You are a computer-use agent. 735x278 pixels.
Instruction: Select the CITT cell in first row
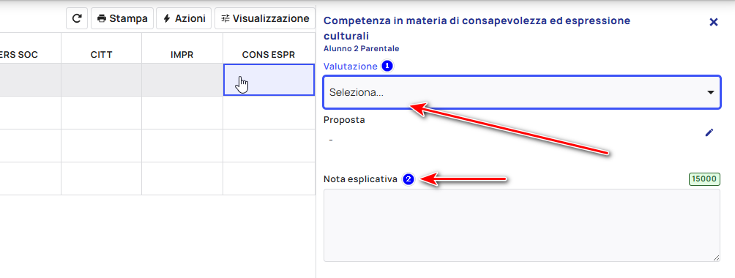(x=101, y=80)
